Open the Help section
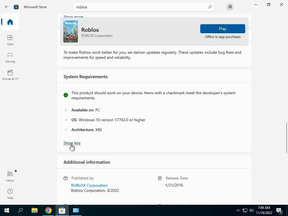This screenshot has width=288, height=216. pos(10,194)
